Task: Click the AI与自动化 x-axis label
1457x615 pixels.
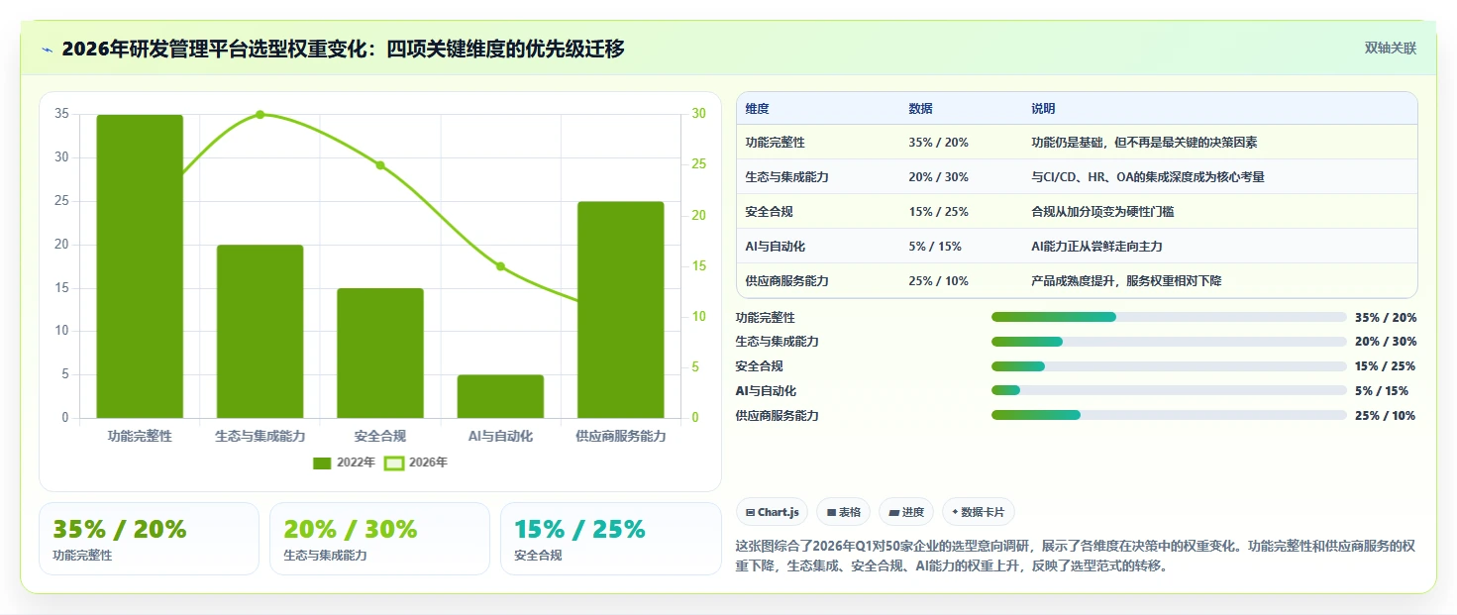Action: (x=500, y=436)
